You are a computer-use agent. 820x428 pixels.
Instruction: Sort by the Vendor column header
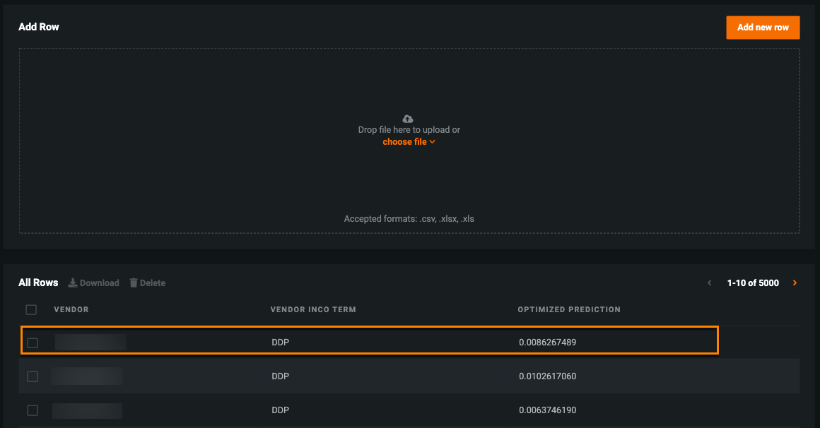[71, 309]
